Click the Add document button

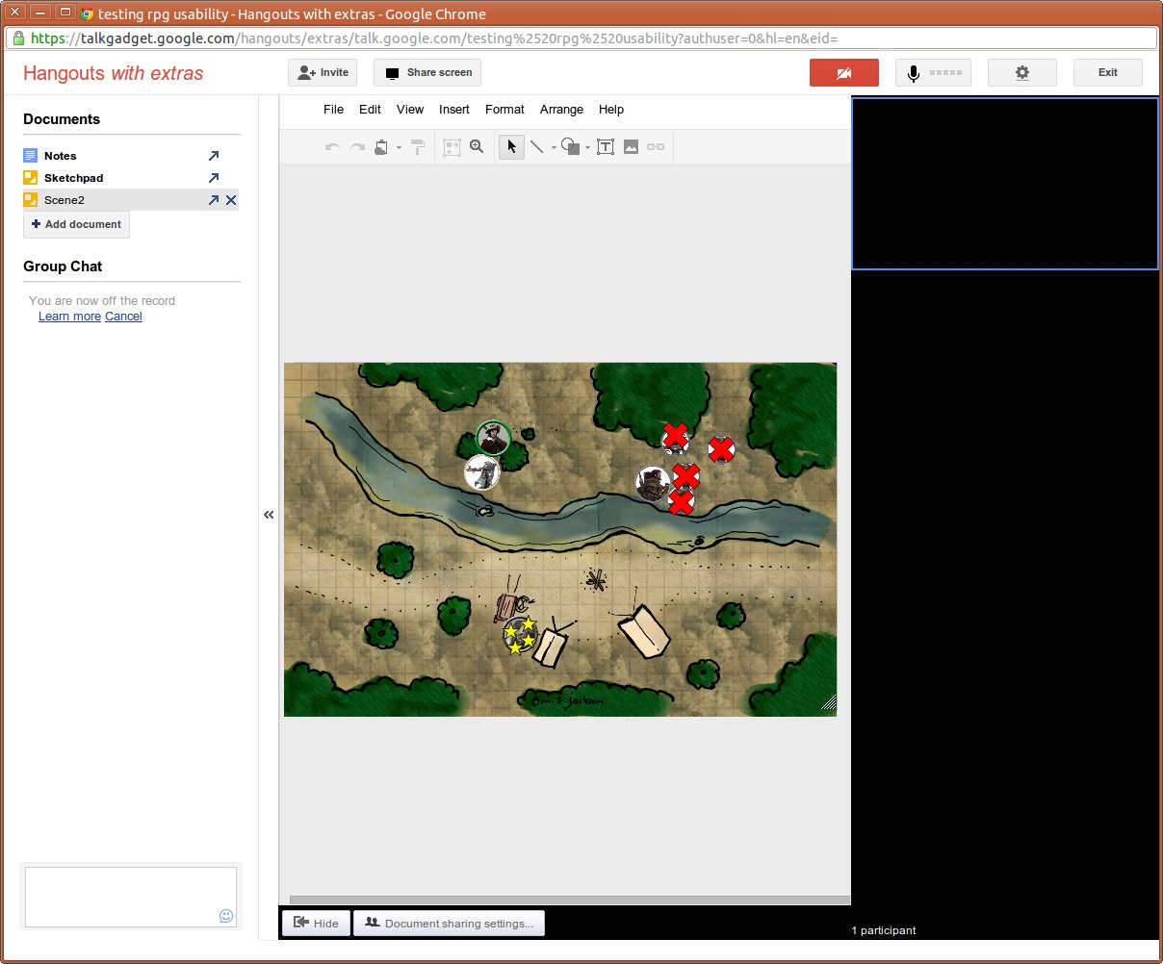[x=75, y=224]
